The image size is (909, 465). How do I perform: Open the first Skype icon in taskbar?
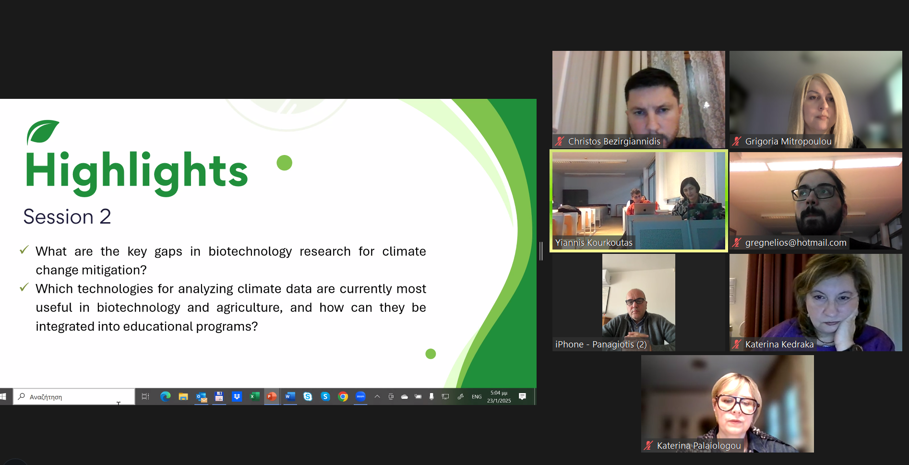pyautogui.click(x=308, y=396)
